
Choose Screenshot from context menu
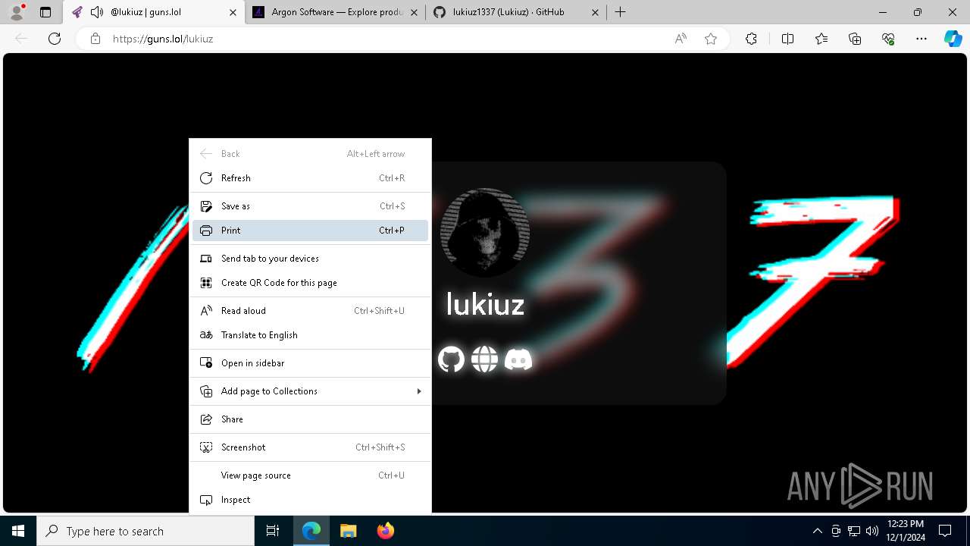[x=310, y=447]
